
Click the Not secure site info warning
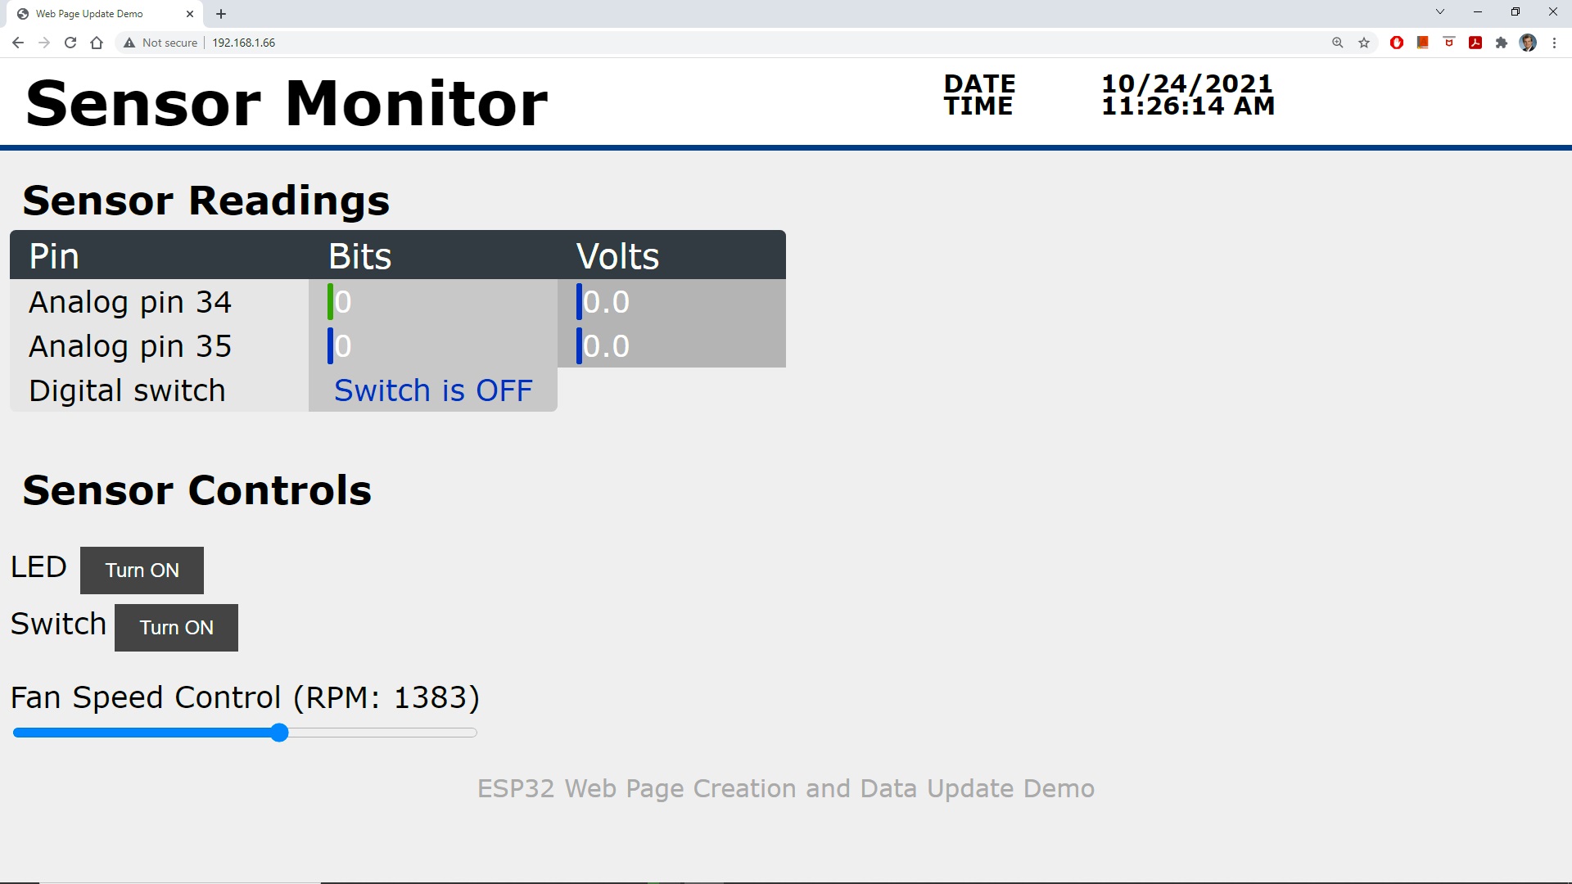tap(160, 43)
